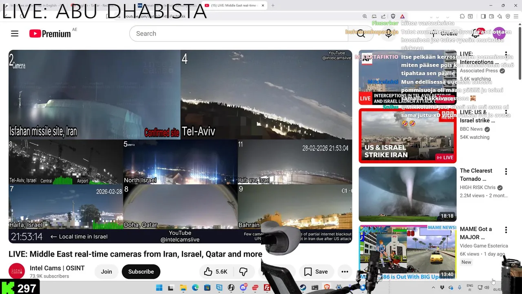Save the video to a playlist
Image resolution: width=522 pixels, height=294 pixels.
pos(316,272)
